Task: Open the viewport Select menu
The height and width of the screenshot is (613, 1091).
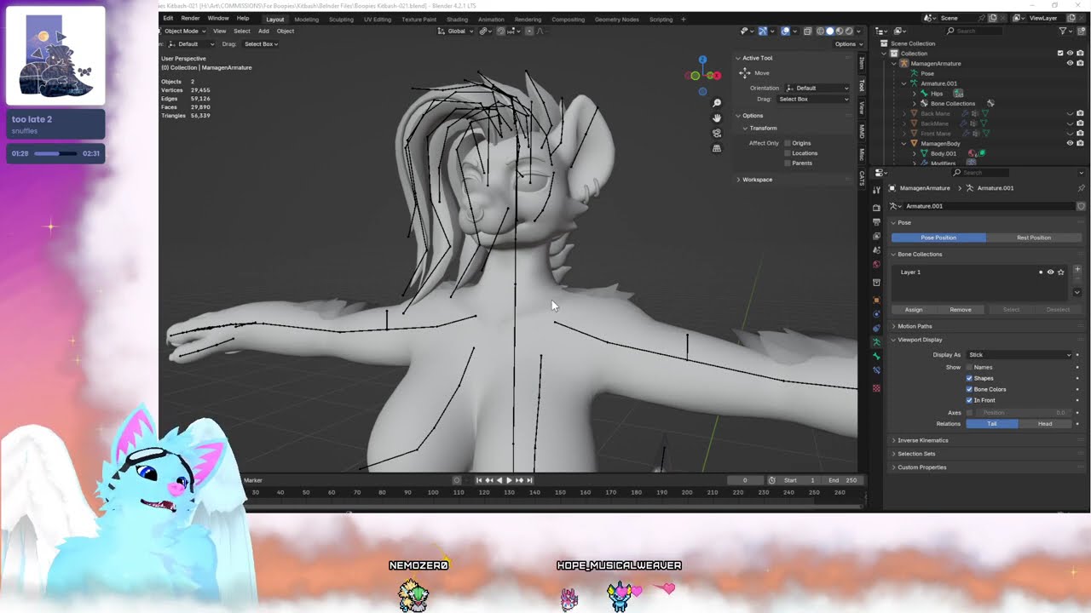Action: [x=242, y=31]
